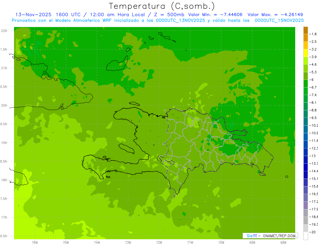This screenshot has height=246, width=318.
Task: Click the 21N latitude axis label
Action: (x=4, y=68)
